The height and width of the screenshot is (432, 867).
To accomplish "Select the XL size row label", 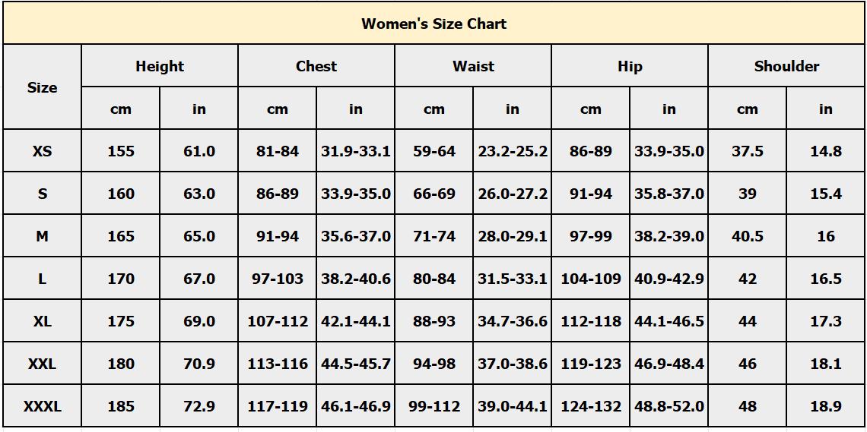I will click(43, 321).
